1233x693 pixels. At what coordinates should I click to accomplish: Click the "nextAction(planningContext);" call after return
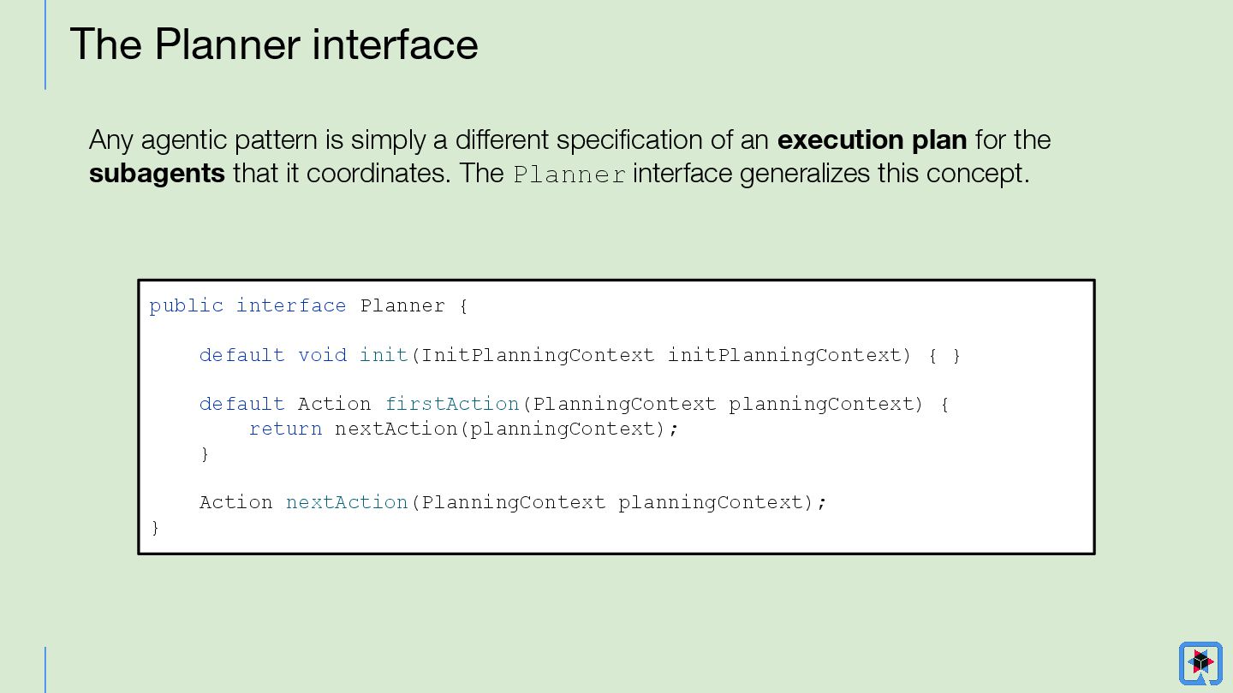click(506, 429)
